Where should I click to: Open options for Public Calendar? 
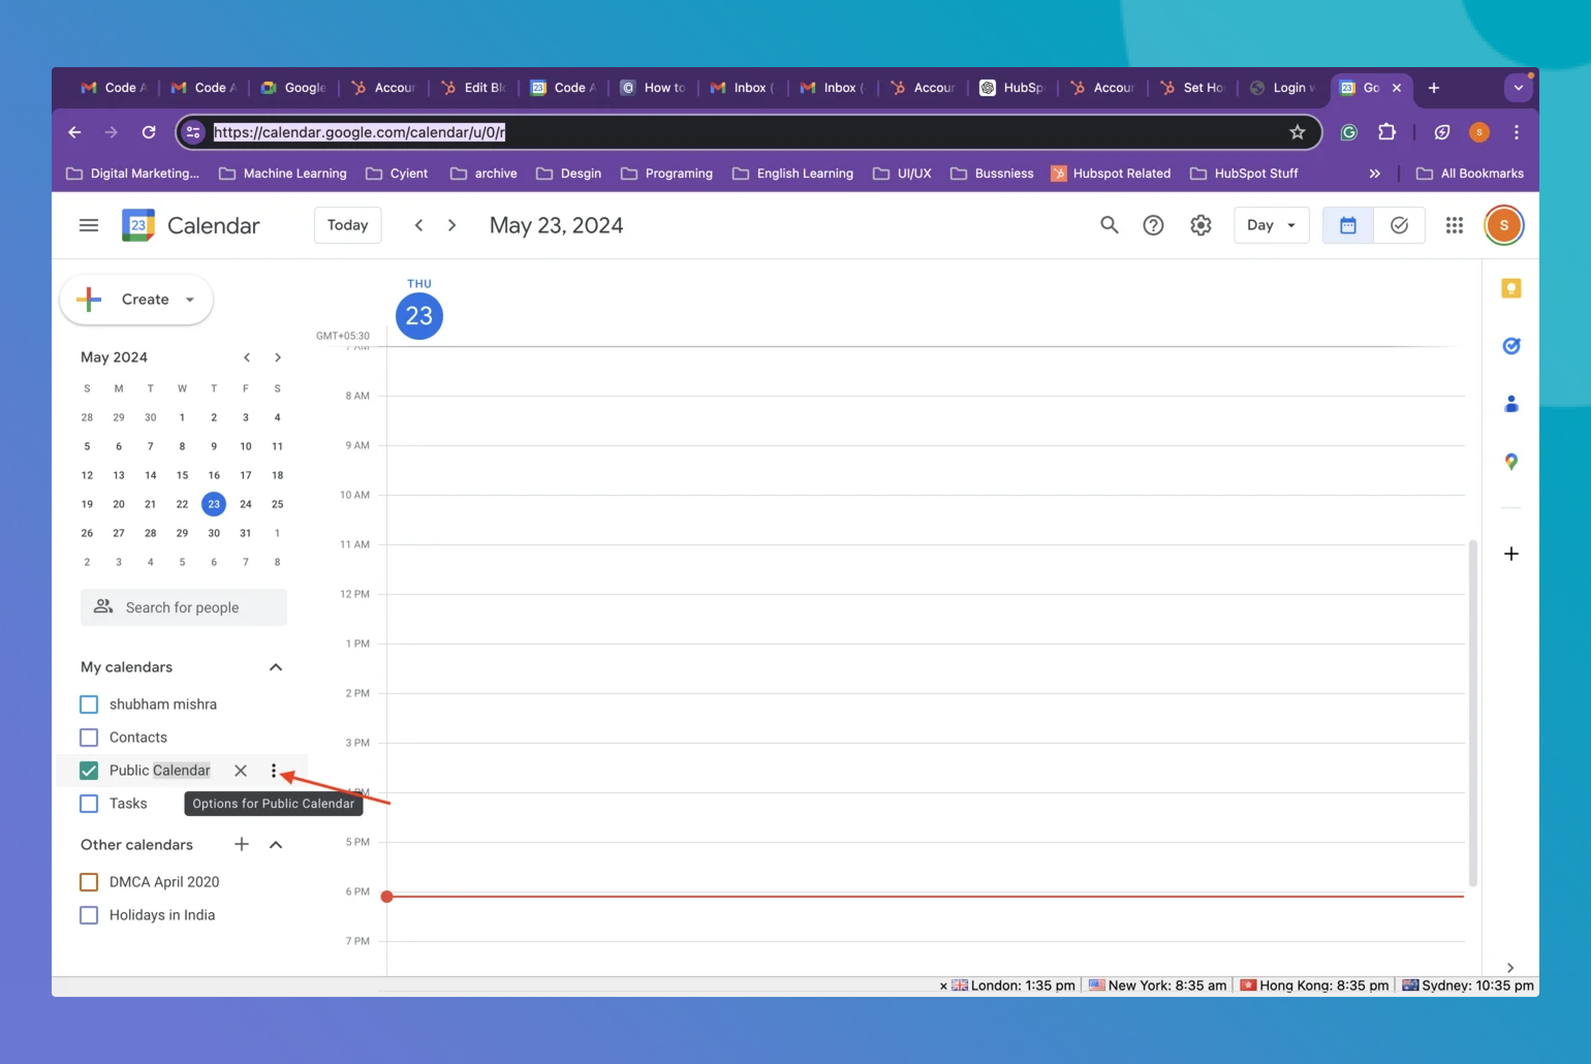273,770
